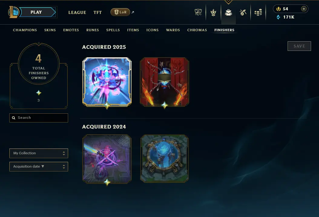The image size is (319, 217).
Task: Switch to the Champions tab
Action: (x=25, y=30)
